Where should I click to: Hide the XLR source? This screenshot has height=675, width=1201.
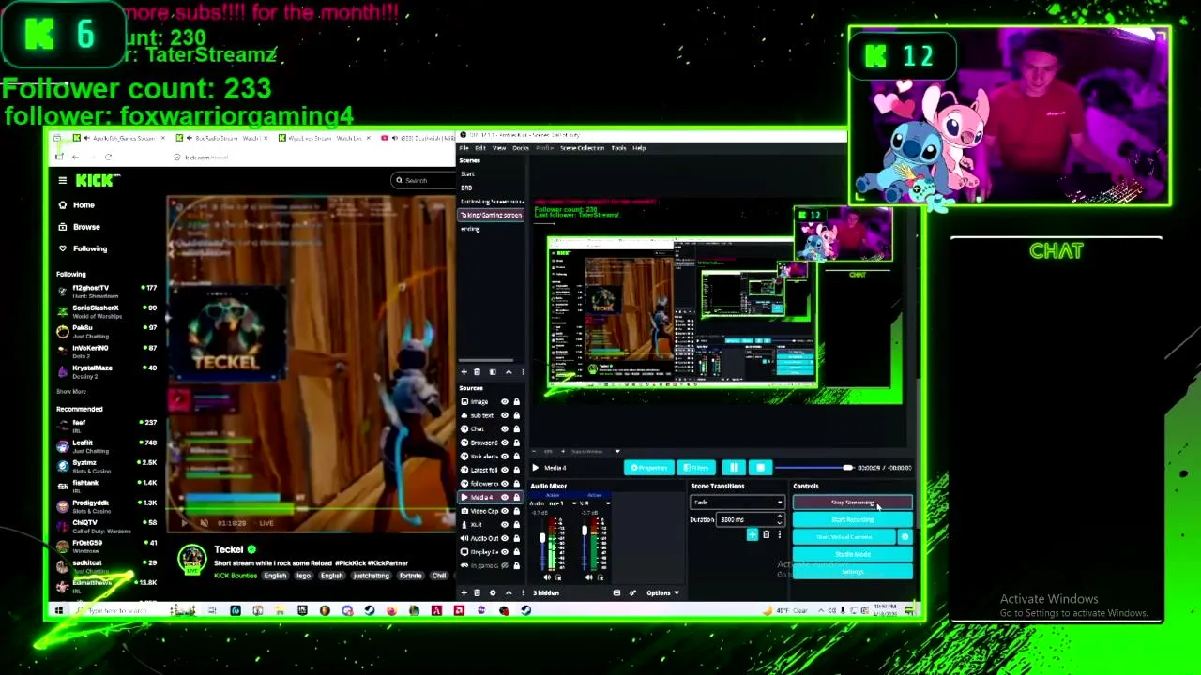click(504, 524)
